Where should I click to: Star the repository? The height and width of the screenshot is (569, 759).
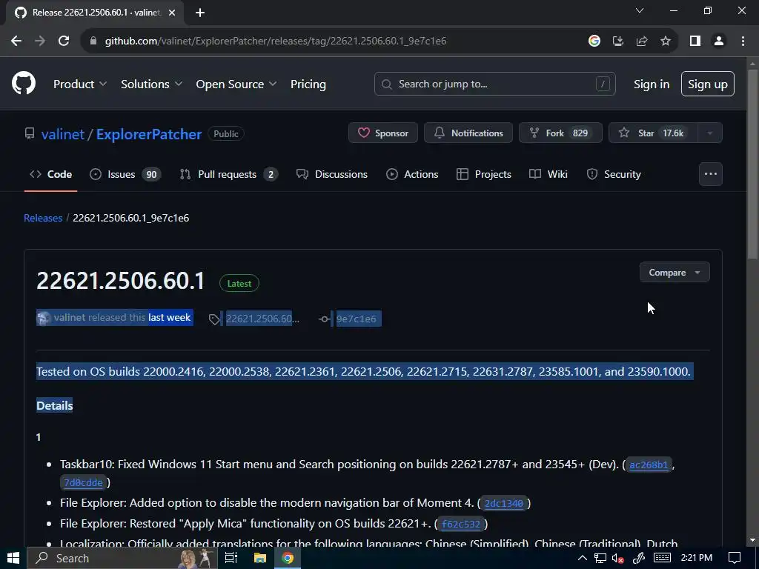pos(653,133)
